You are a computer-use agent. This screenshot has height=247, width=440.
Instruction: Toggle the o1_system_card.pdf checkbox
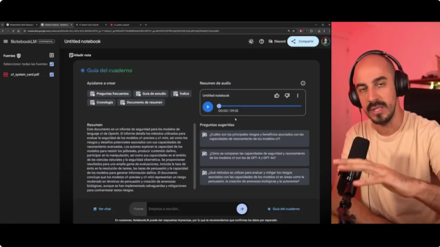pyautogui.click(x=52, y=74)
